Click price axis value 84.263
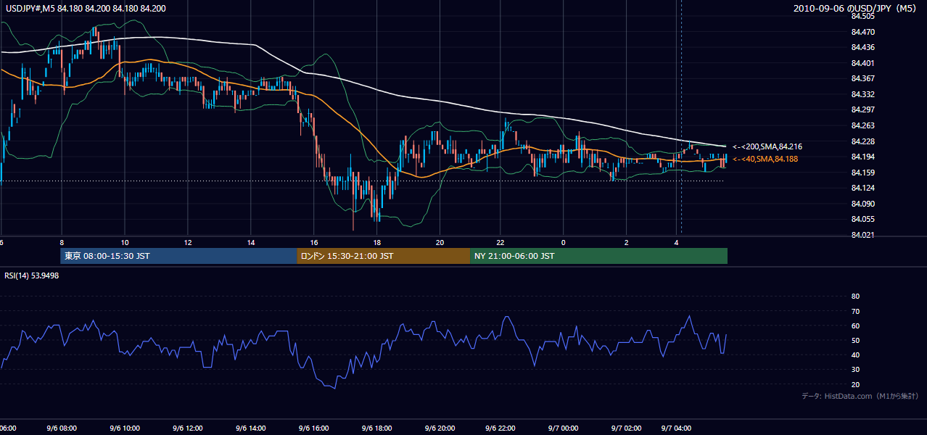The width and height of the screenshot is (927, 435). click(862, 125)
